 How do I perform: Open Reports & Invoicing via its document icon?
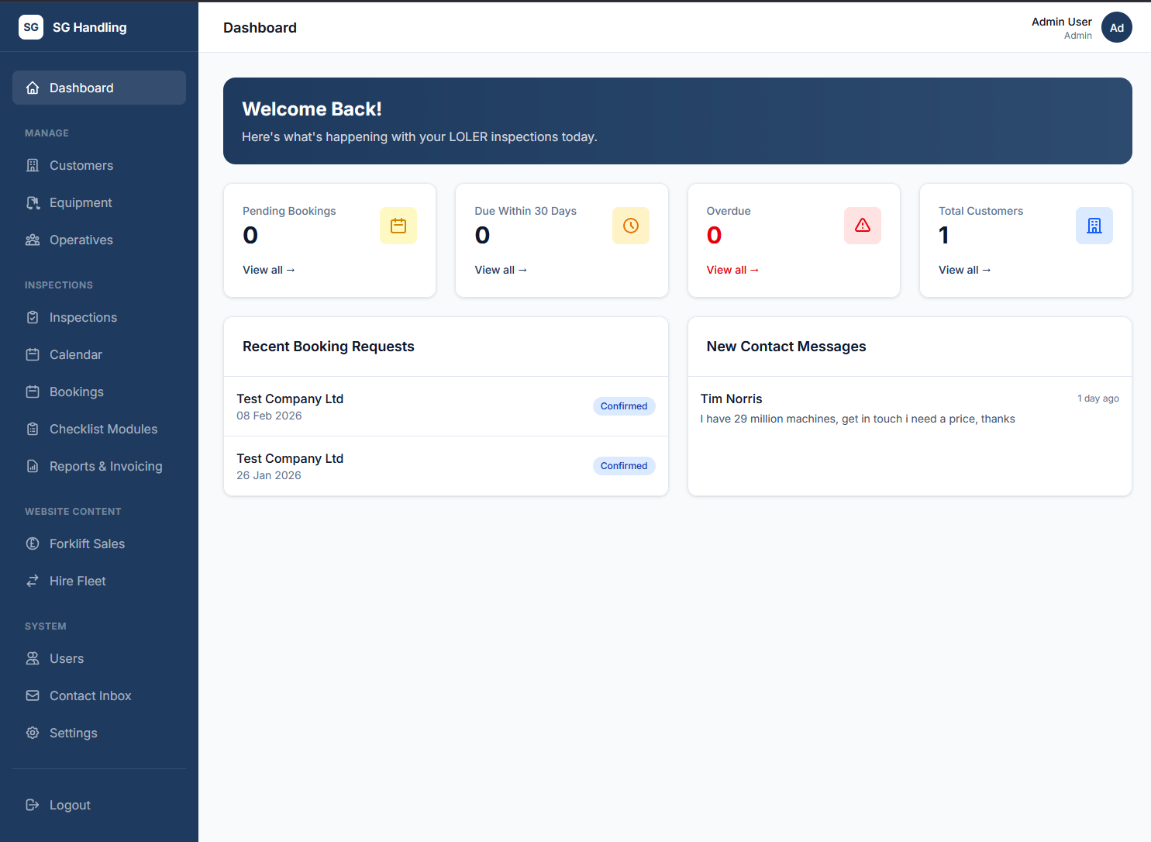[33, 466]
